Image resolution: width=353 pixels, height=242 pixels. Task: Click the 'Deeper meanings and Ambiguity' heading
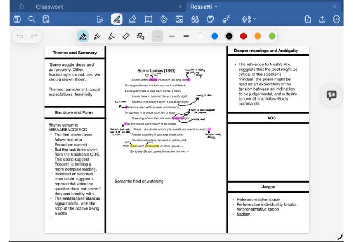tap(266, 51)
